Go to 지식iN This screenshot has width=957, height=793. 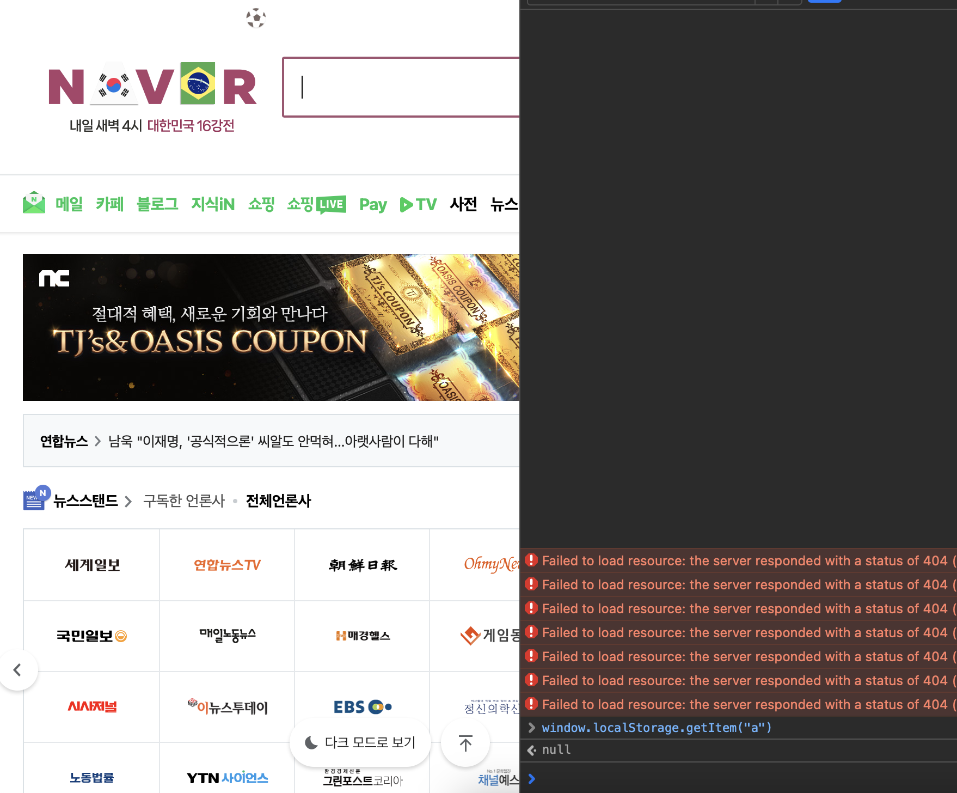tap(213, 204)
